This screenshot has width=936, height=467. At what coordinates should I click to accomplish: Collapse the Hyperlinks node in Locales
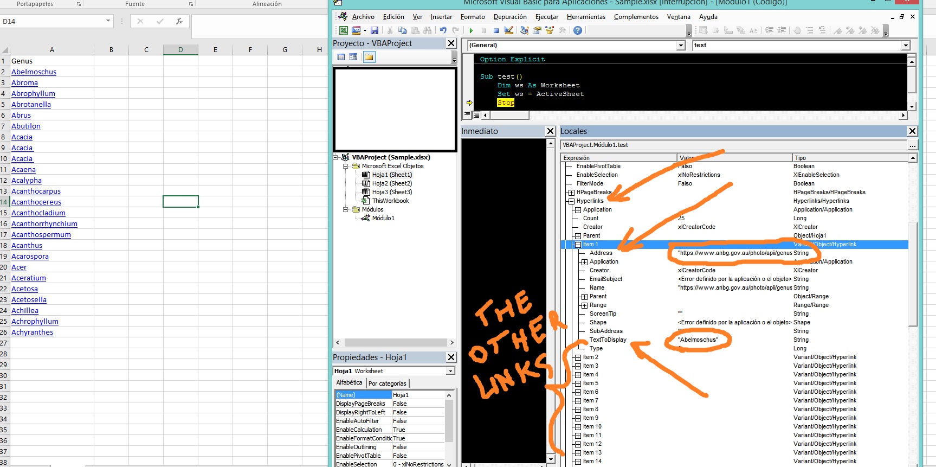pyautogui.click(x=571, y=201)
